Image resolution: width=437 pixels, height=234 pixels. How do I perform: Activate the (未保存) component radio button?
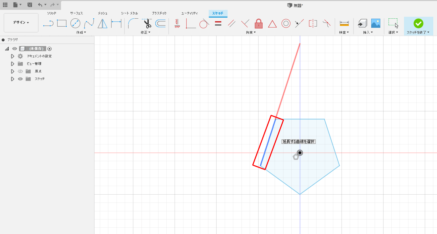(x=49, y=49)
